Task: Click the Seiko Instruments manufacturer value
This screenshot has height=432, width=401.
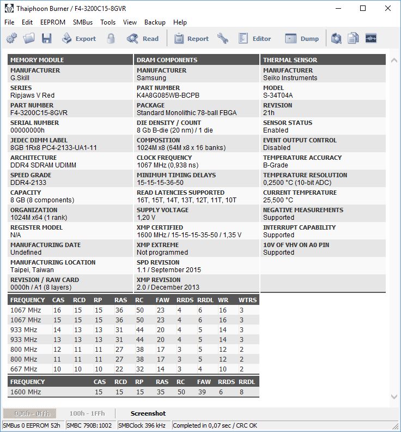Action: [x=290, y=78]
